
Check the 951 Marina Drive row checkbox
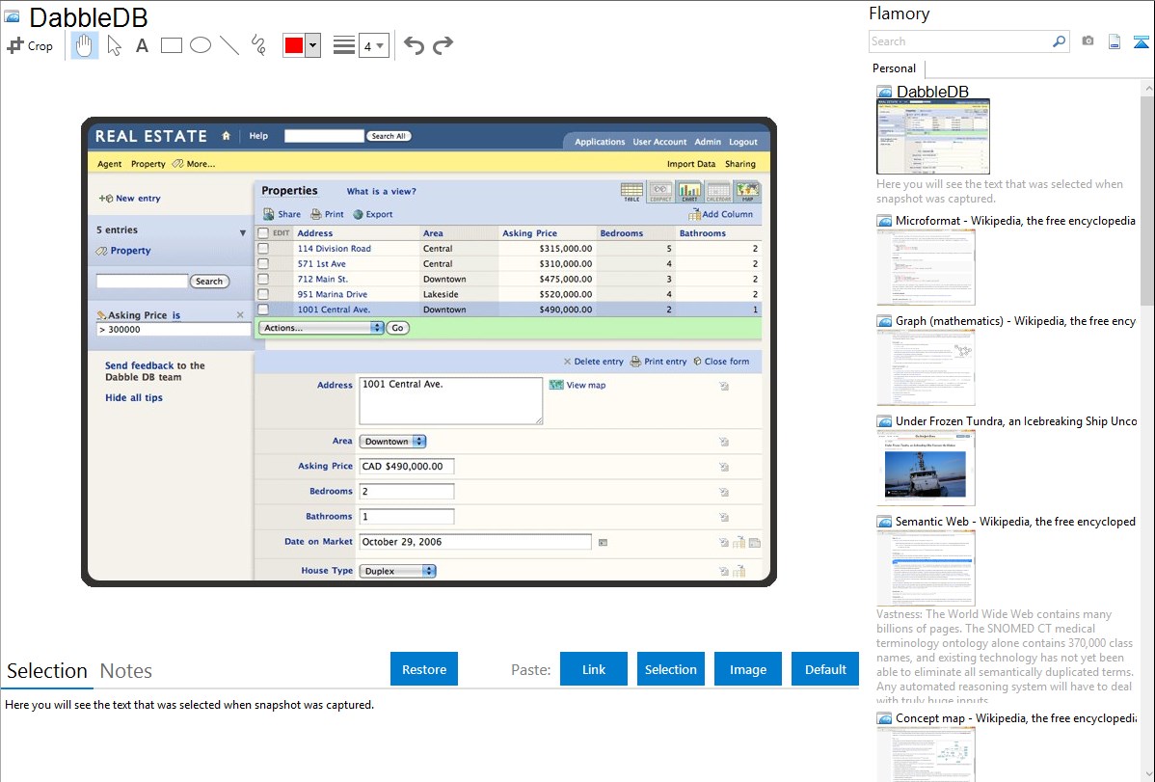(x=263, y=294)
